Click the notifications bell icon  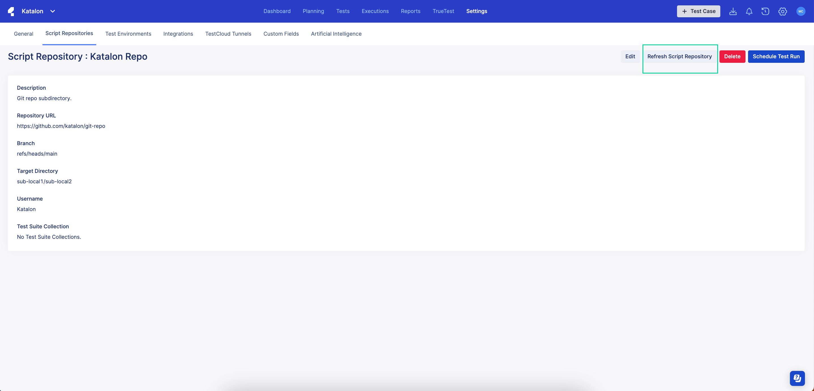[749, 11]
